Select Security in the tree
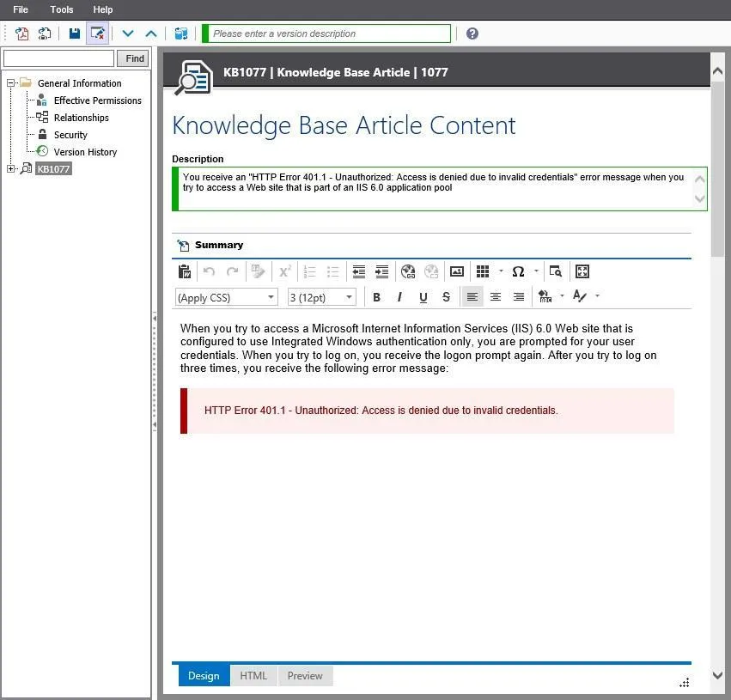731x700 pixels. pyautogui.click(x=70, y=135)
